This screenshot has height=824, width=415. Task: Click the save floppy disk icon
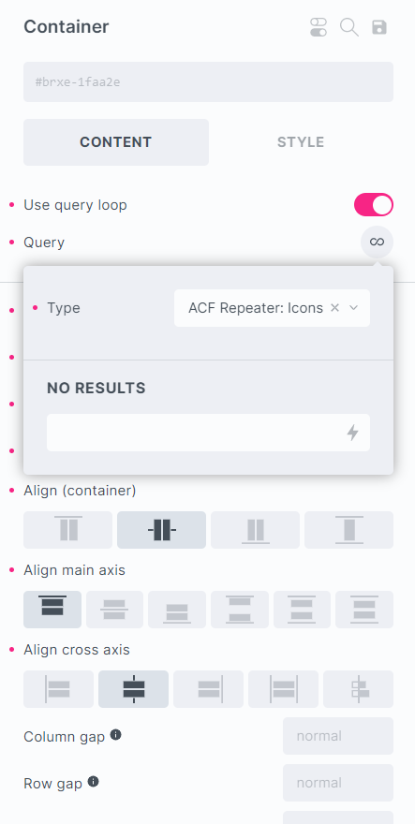[x=379, y=27]
